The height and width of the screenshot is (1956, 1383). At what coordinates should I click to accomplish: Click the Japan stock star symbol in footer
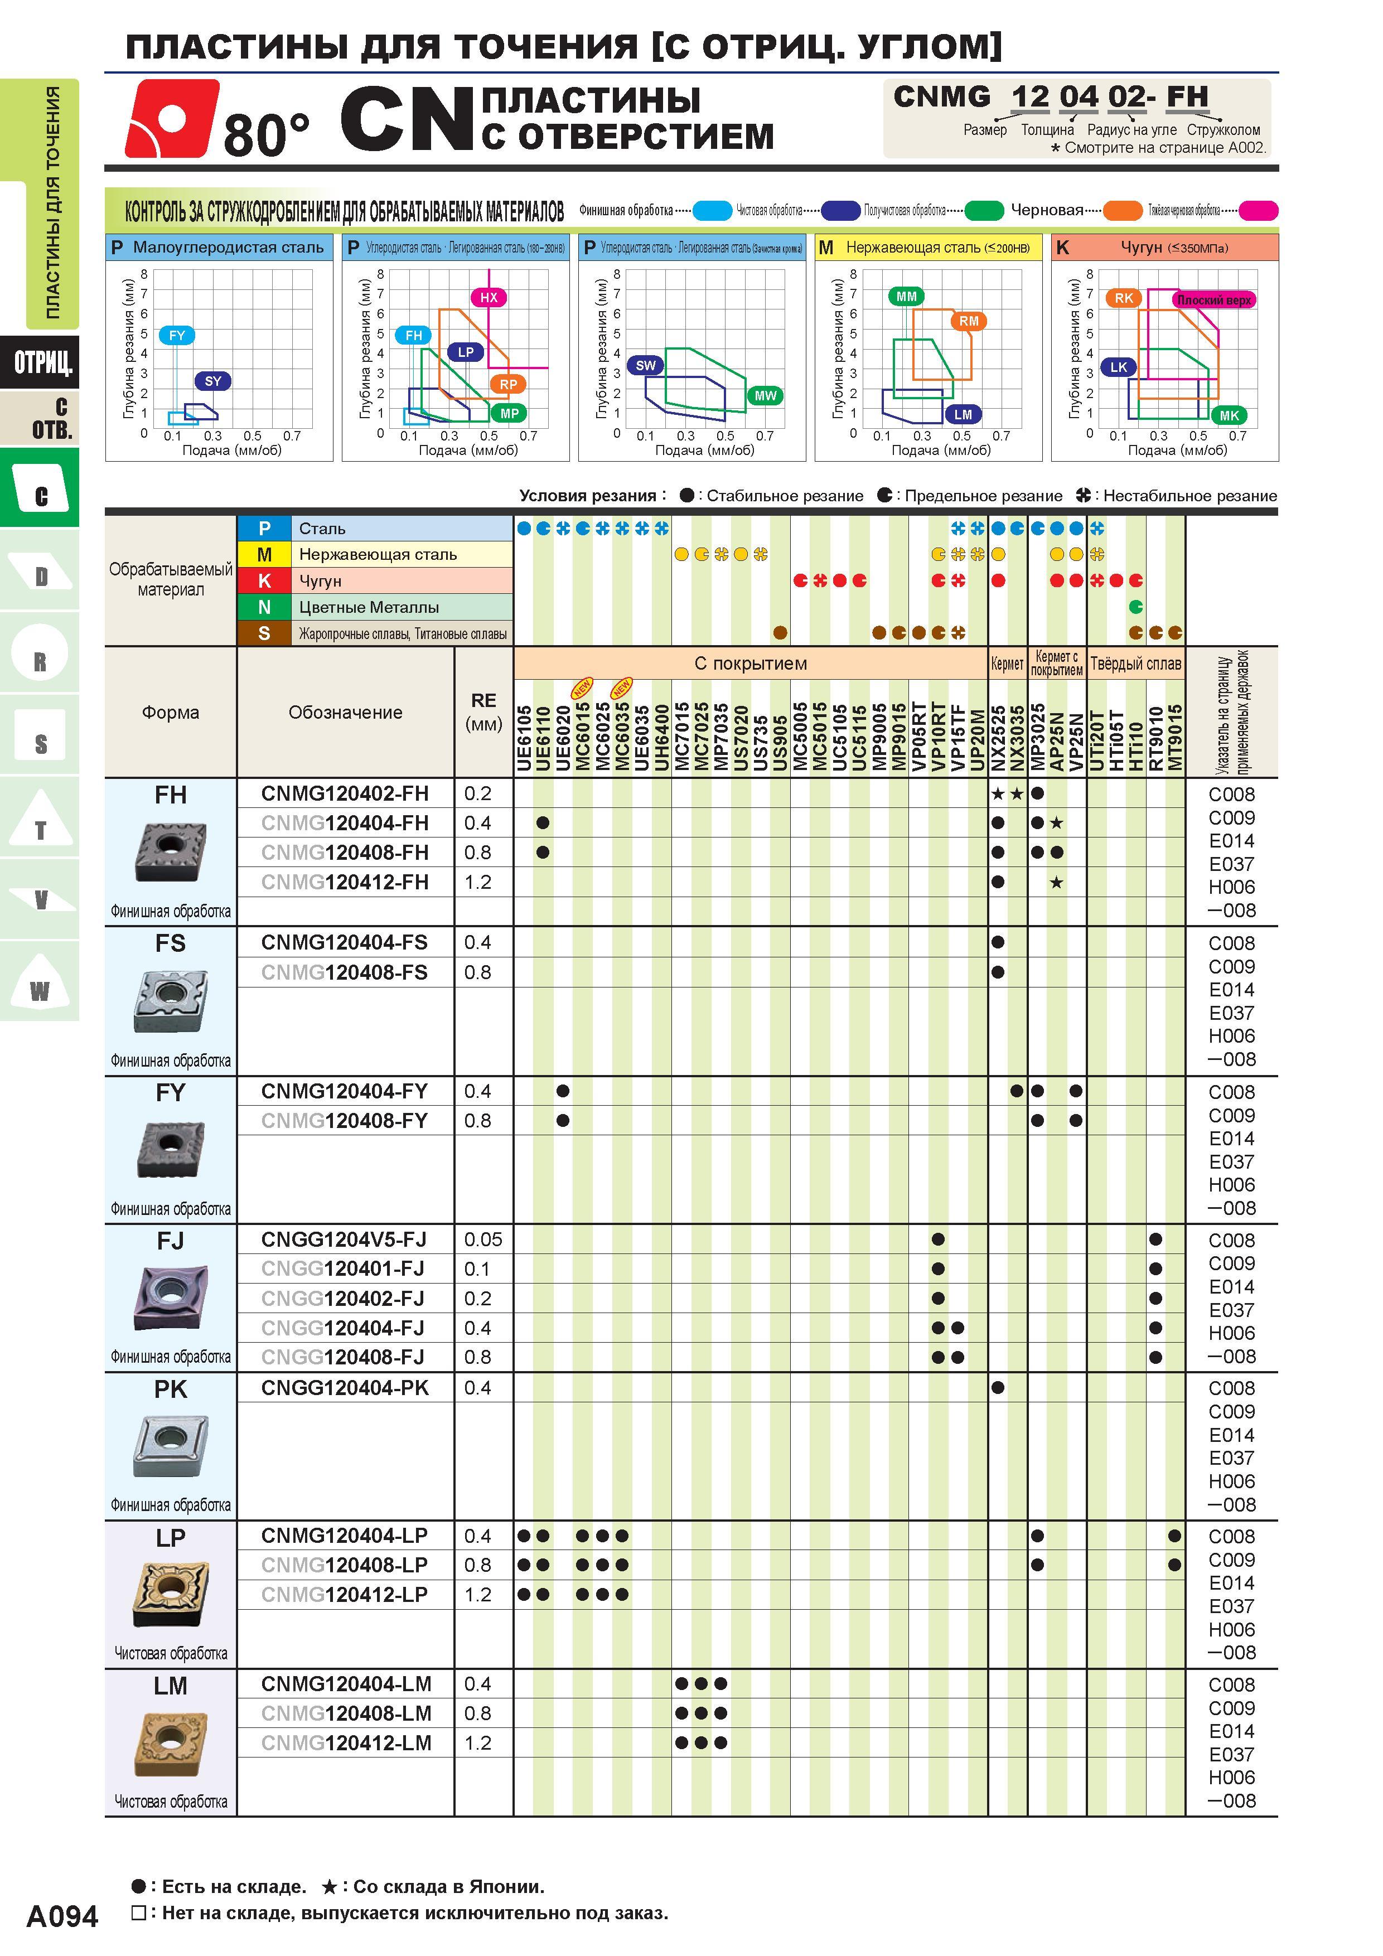pyautogui.click(x=329, y=1887)
